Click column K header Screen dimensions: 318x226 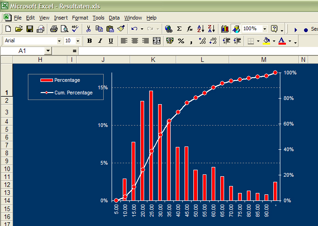[x=153, y=60]
